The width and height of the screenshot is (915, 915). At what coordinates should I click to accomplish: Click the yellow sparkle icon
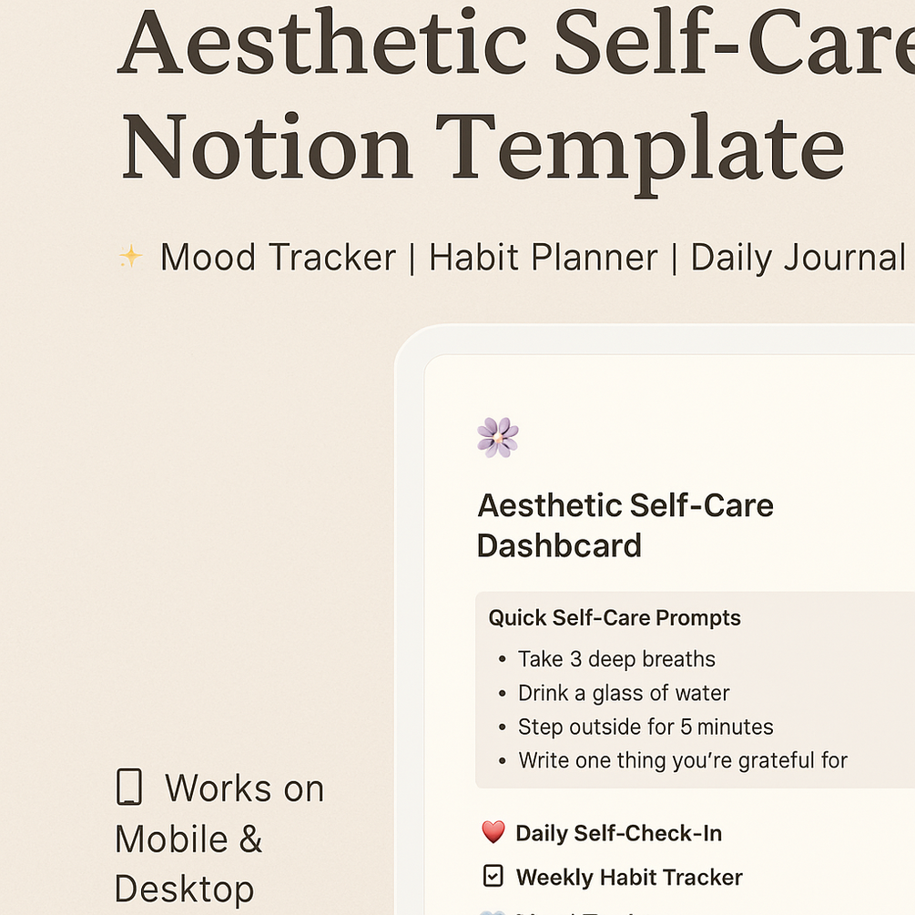click(x=131, y=256)
